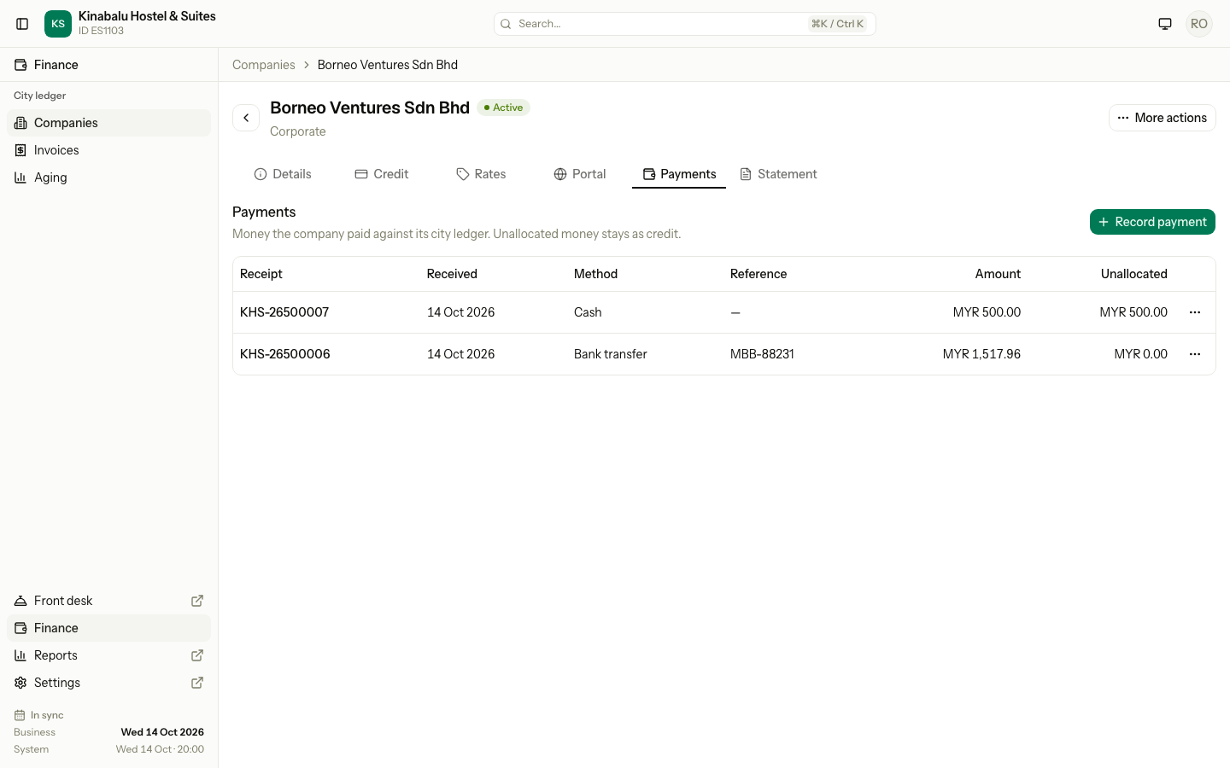Screen dimensions: 1230x768
Task: Click the In sync calendar icon
Action: [20, 715]
